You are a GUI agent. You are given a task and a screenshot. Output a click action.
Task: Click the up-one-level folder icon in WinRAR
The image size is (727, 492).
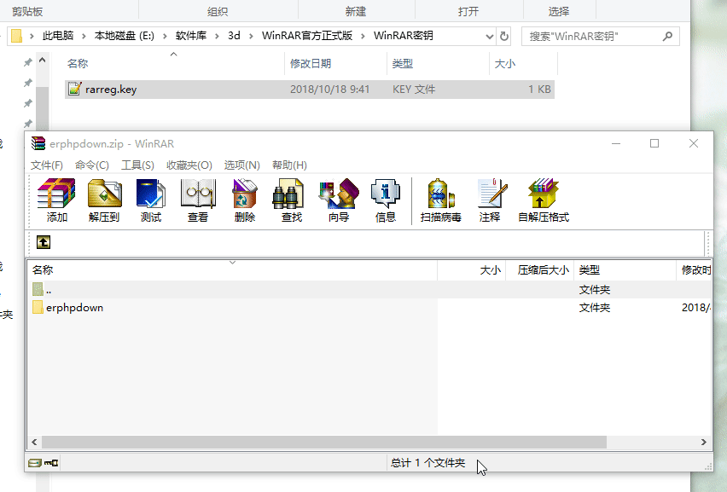tap(42, 242)
